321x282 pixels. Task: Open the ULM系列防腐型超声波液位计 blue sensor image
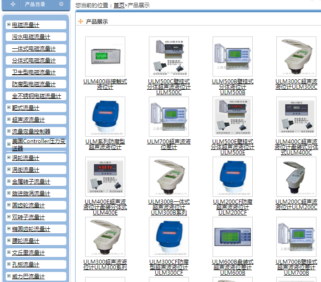click(105, 117)
